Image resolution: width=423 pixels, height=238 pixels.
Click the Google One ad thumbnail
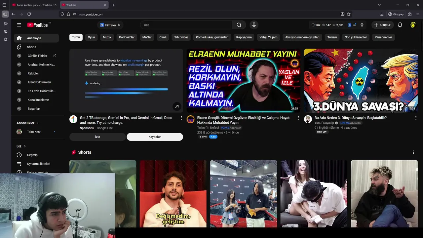[126, 81]
